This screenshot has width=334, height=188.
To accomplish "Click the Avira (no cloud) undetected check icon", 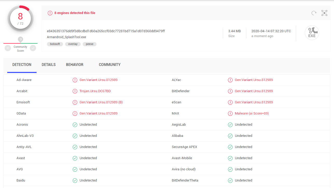I will coord(230,169).
